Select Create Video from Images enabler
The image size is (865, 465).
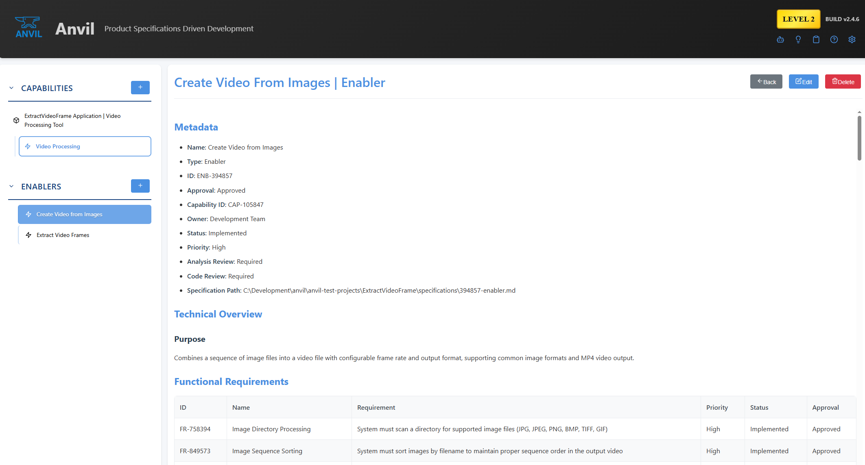[x=85, y=214]
